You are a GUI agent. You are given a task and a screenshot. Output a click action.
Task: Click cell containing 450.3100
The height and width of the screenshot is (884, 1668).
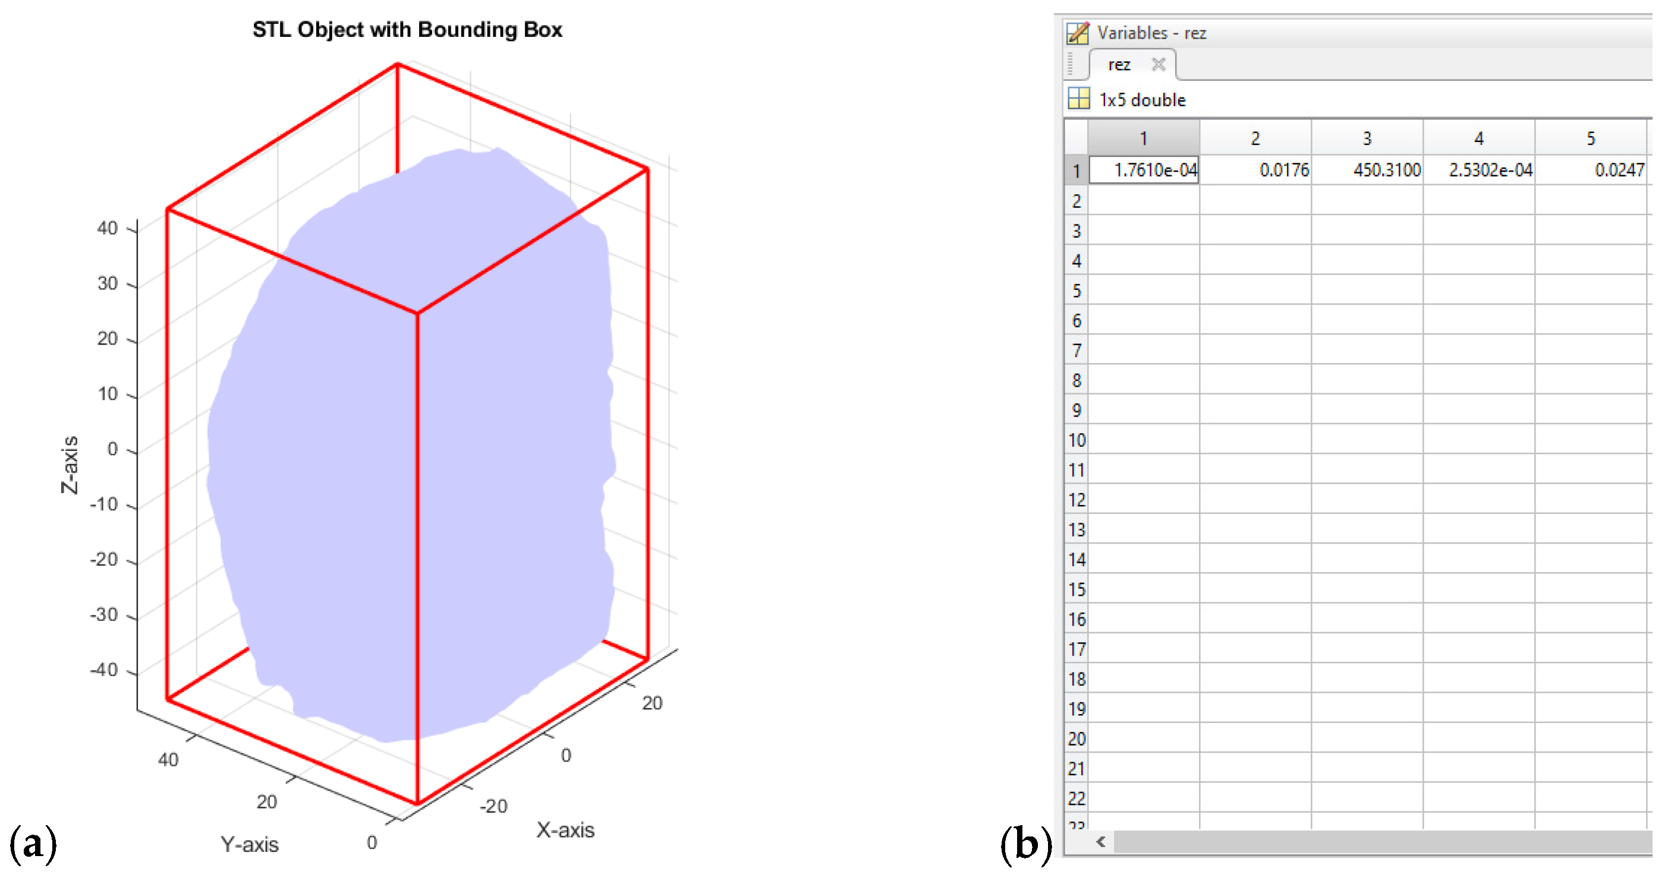point(1367,170)
